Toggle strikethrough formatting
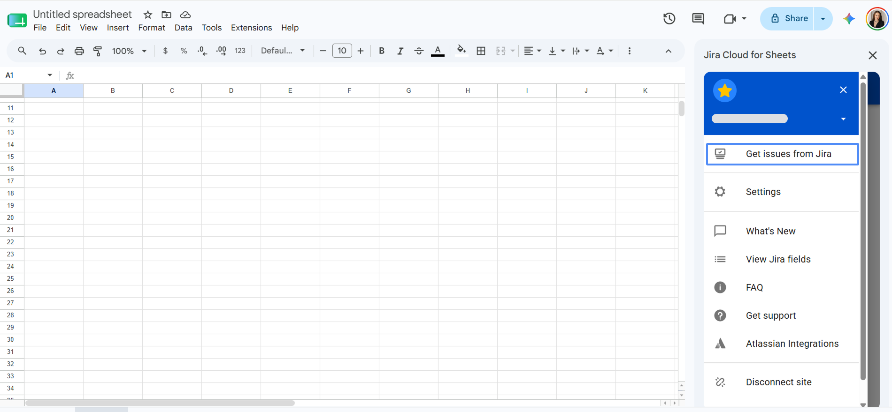Viewport: 892px width, 412px height. click(419, 51)
